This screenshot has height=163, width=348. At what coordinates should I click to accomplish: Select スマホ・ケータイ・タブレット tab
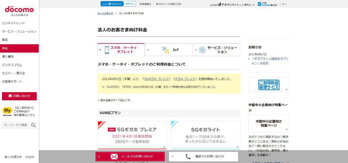pyautogui.click(x=121, y=50)
